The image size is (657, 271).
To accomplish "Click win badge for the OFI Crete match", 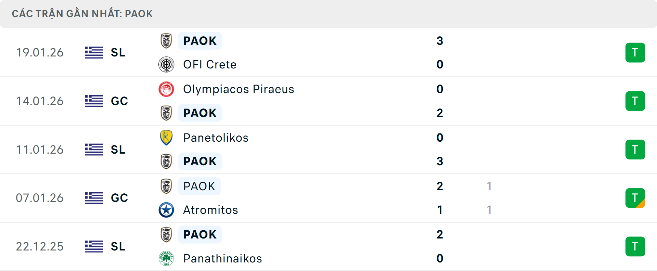I will 635,53.
